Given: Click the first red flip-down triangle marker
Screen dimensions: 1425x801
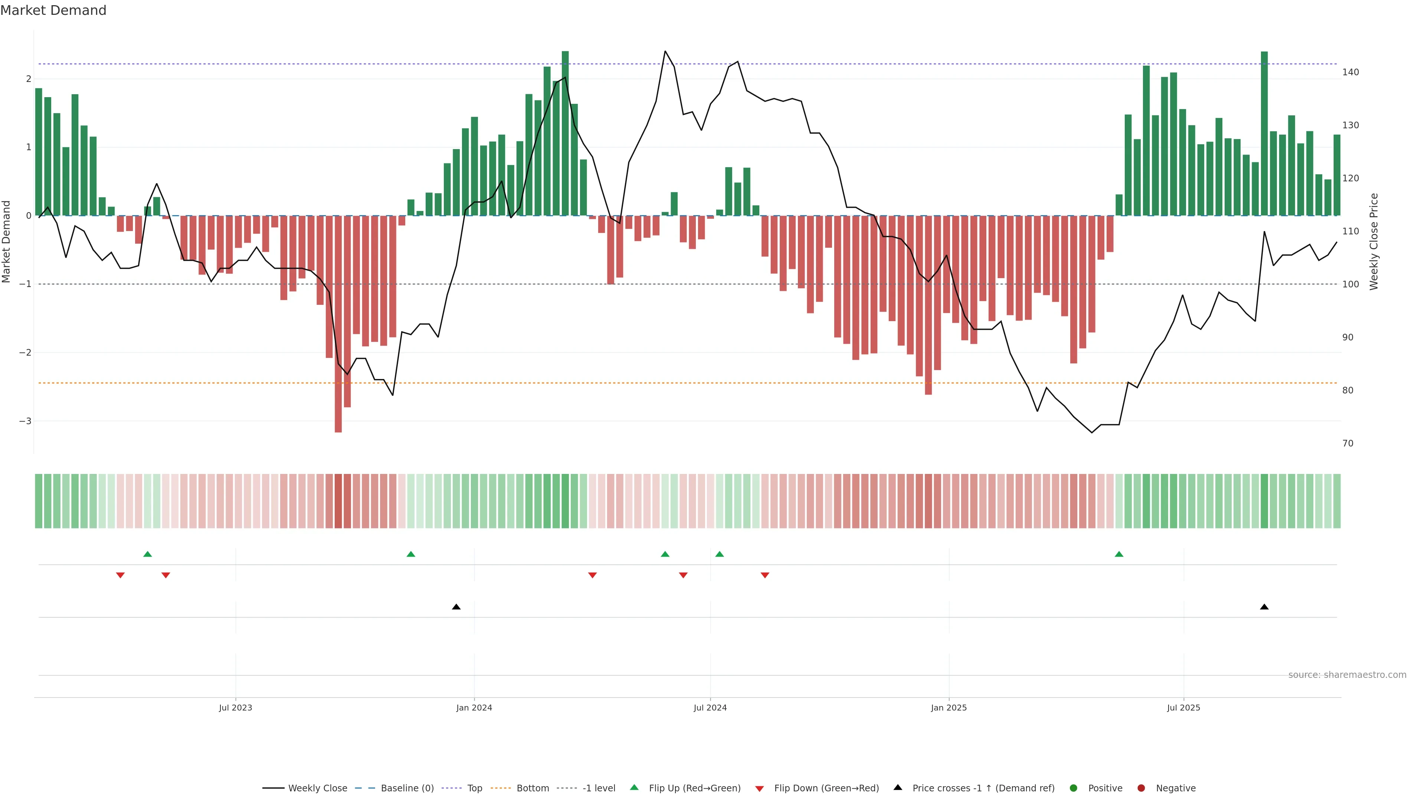Looking at the screenshot, I should [x=121, y=576].
